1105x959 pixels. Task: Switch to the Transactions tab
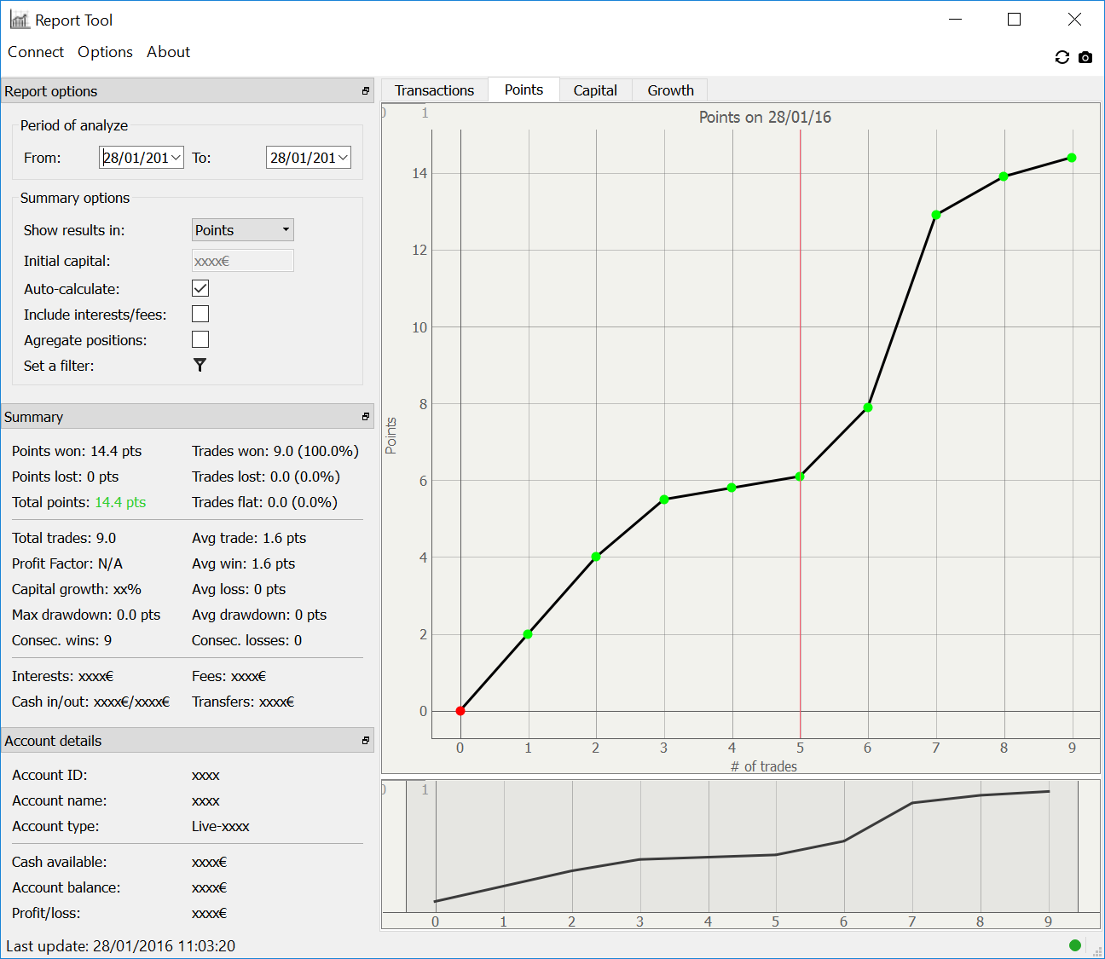coord(434,90)
